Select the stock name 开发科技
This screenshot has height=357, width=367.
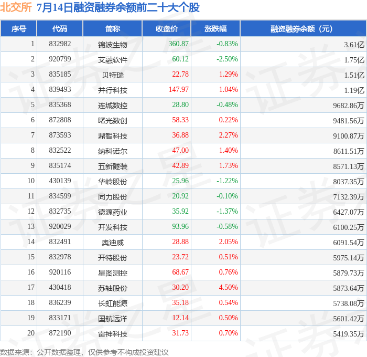click(x=113, y=227)
